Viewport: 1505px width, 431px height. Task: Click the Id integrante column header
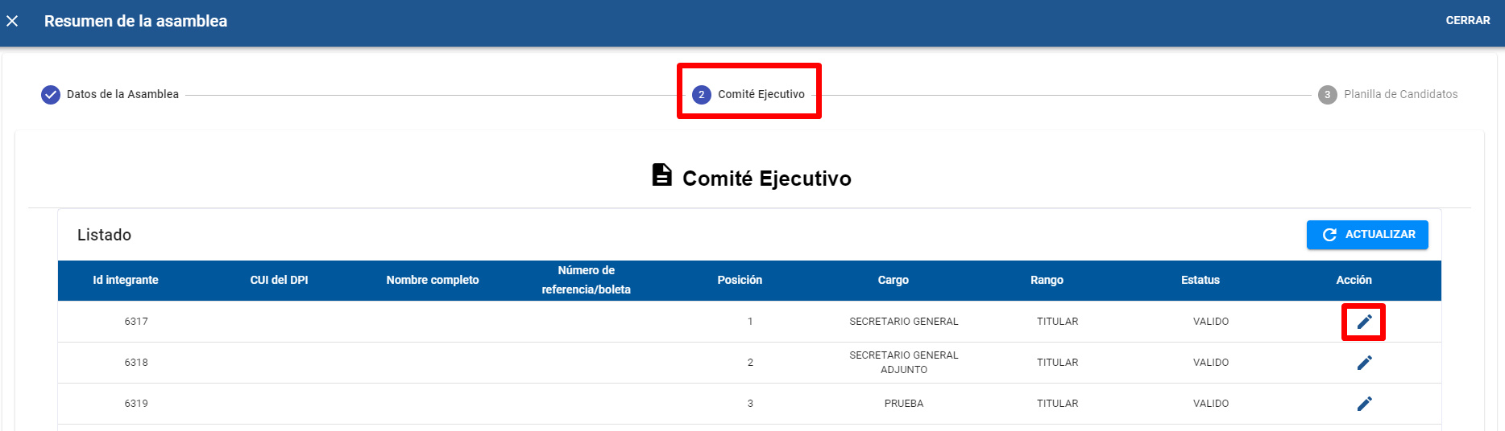tap(126, 280)
